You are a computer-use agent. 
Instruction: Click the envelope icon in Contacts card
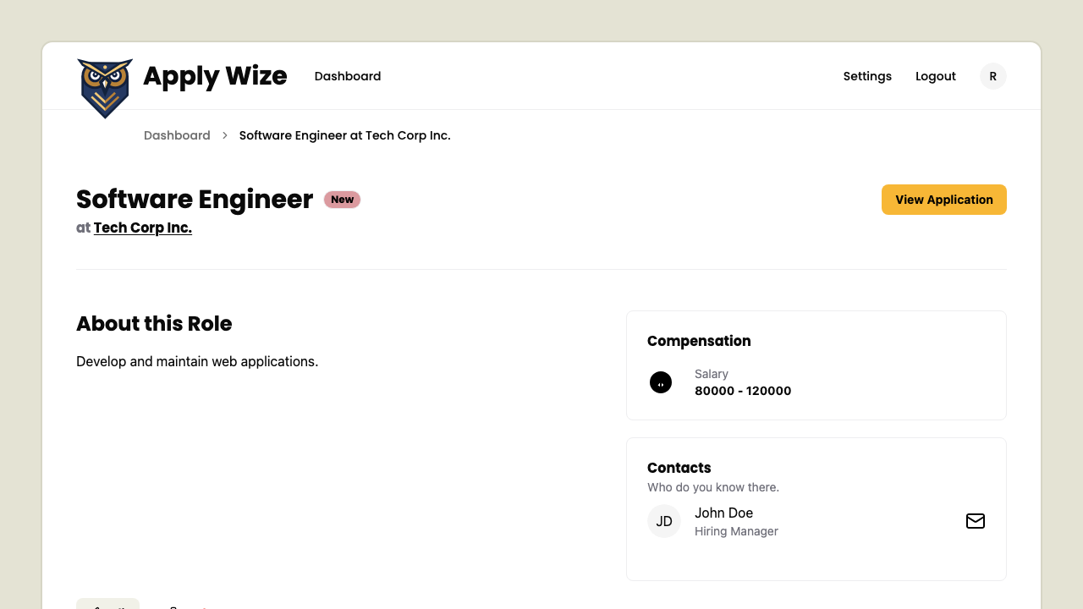coord(976,521)
